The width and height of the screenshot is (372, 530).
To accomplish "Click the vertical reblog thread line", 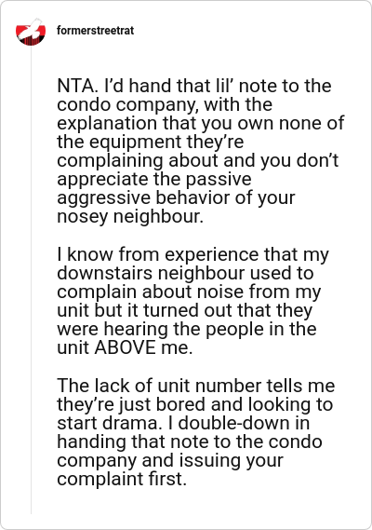I will coord(31,280).
